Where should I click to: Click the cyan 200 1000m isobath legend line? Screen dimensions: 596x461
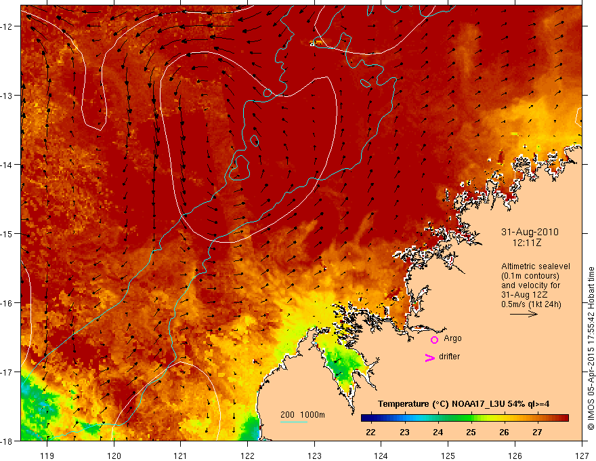coord(294,422)
